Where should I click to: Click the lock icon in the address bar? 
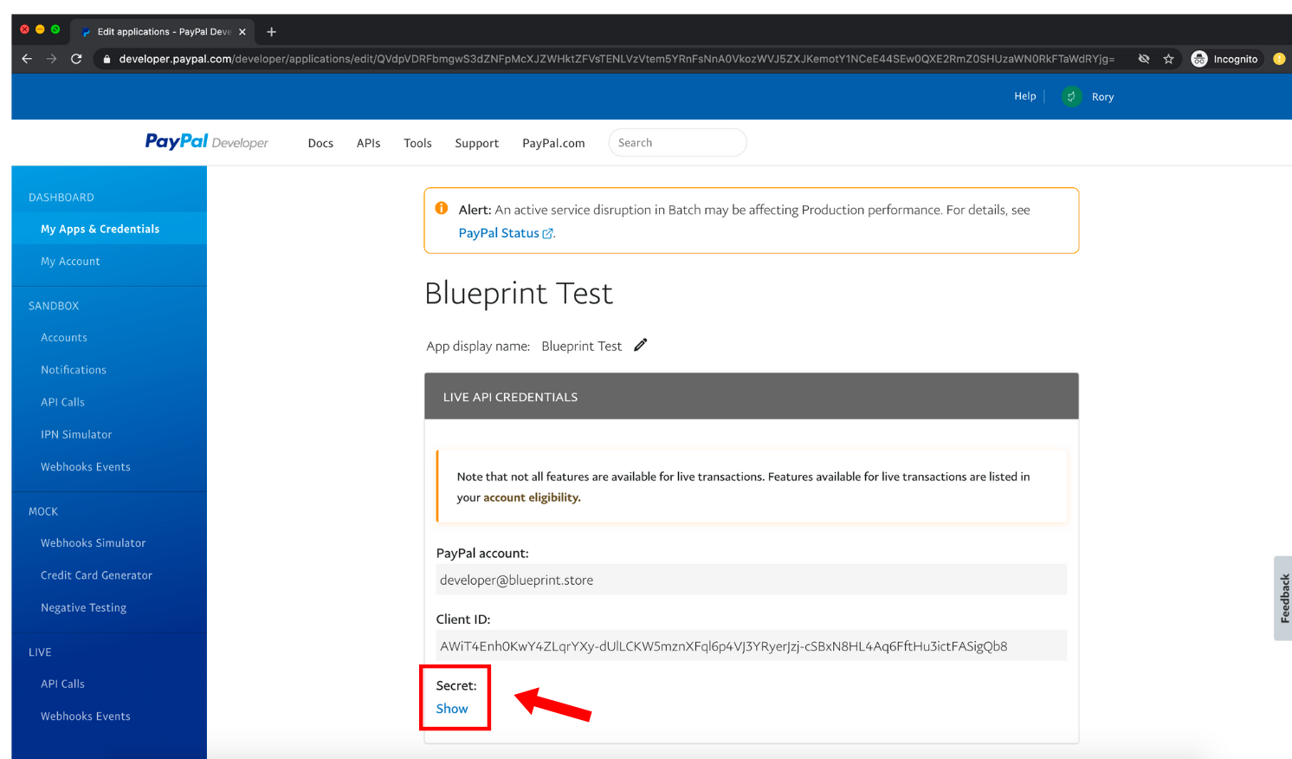[107, 59]
